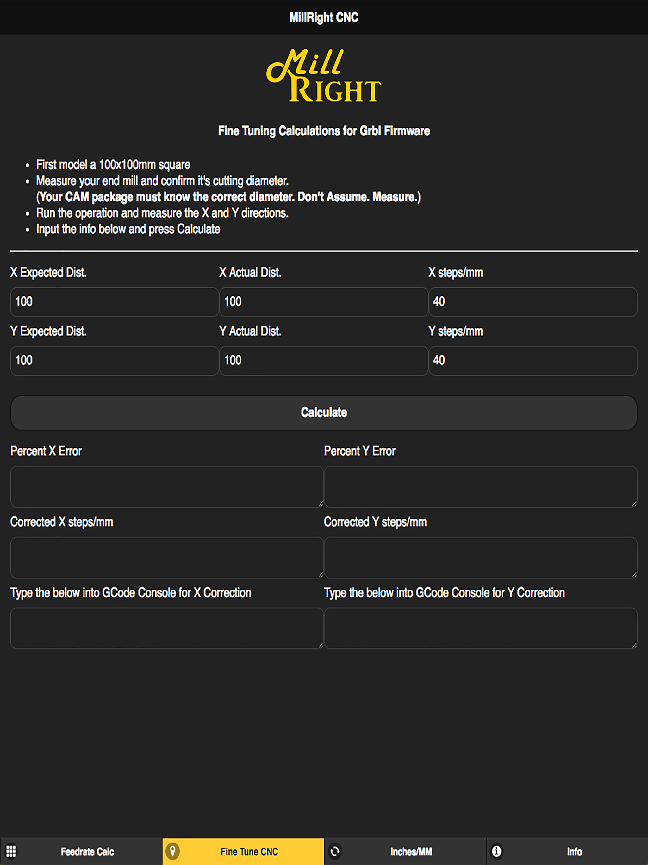Focus the X Expected Dist. field
The height and width of the screenshot is (865, 648).
click(115, 302)
